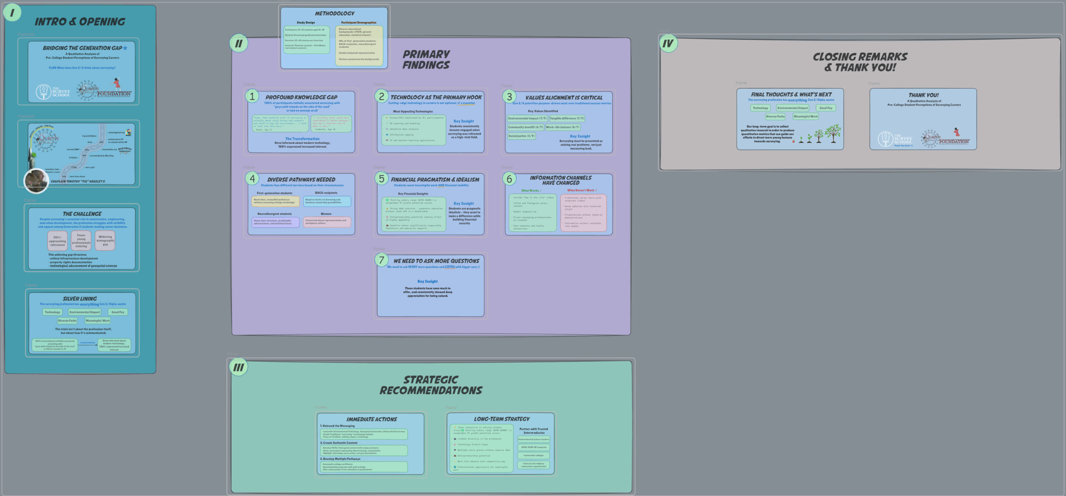Click the Primary Findings heading
The width and height of the screenshot is (1066, 496).
426,59
